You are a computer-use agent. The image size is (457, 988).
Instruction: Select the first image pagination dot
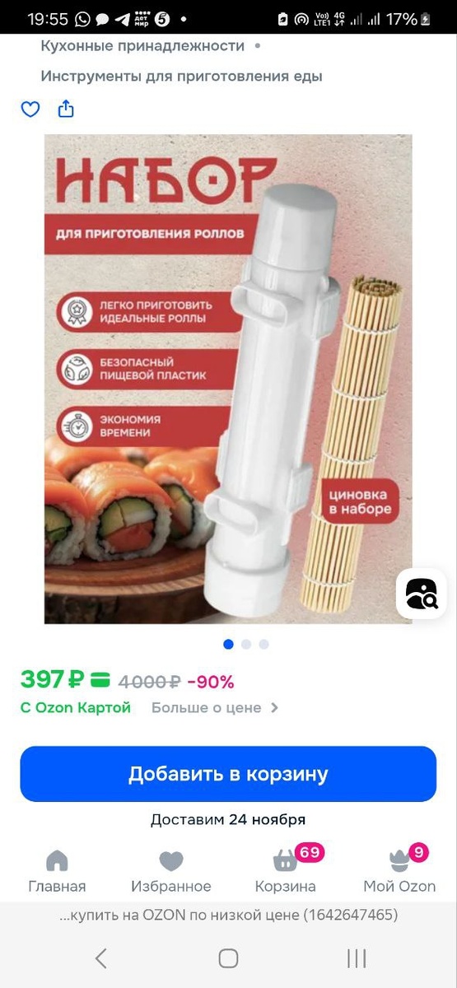point(228,644)
